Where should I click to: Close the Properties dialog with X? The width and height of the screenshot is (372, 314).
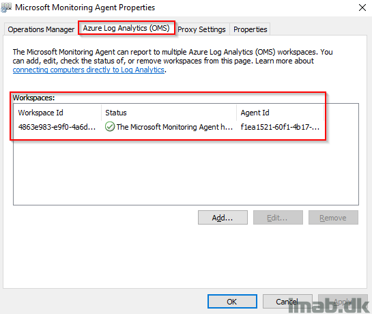pyautogui.click(x=362, y=8)
